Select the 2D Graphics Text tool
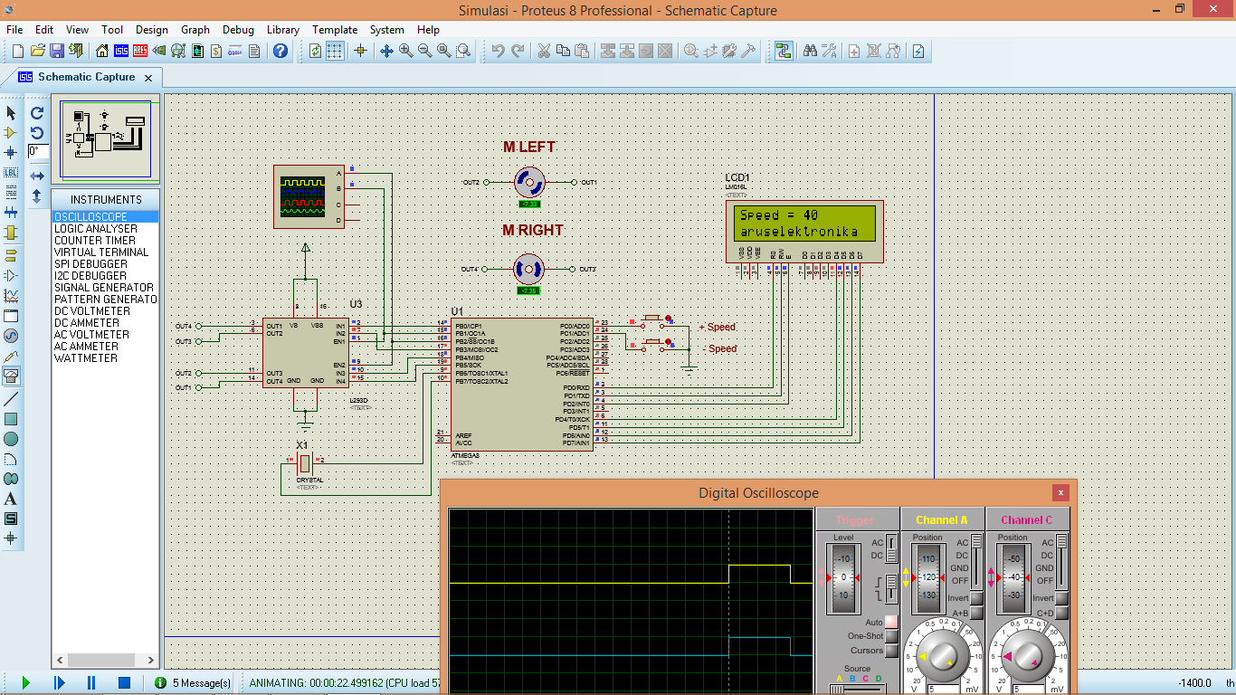 point(11,499)
